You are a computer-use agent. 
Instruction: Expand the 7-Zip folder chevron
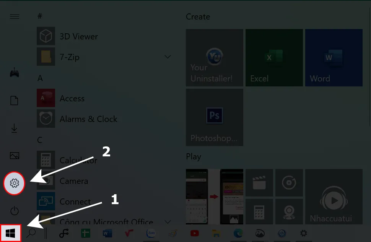coord(168,57)
